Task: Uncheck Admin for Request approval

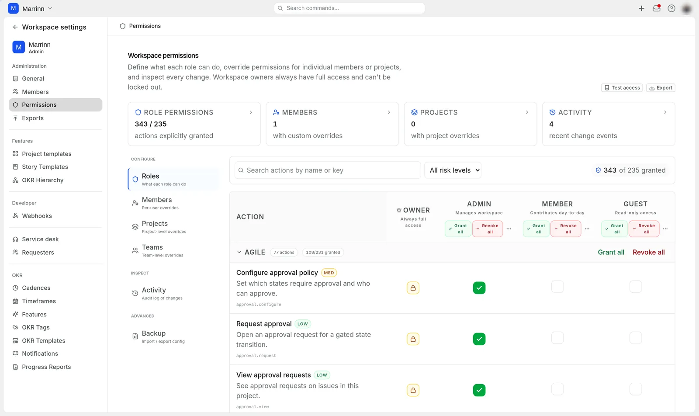Action: coord(479,339)
